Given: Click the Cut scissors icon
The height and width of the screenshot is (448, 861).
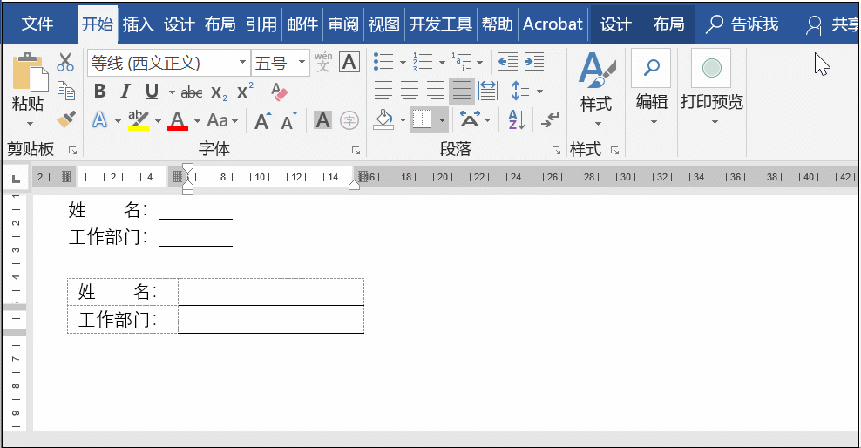Looking at the screenshot, I should point(65,63).
